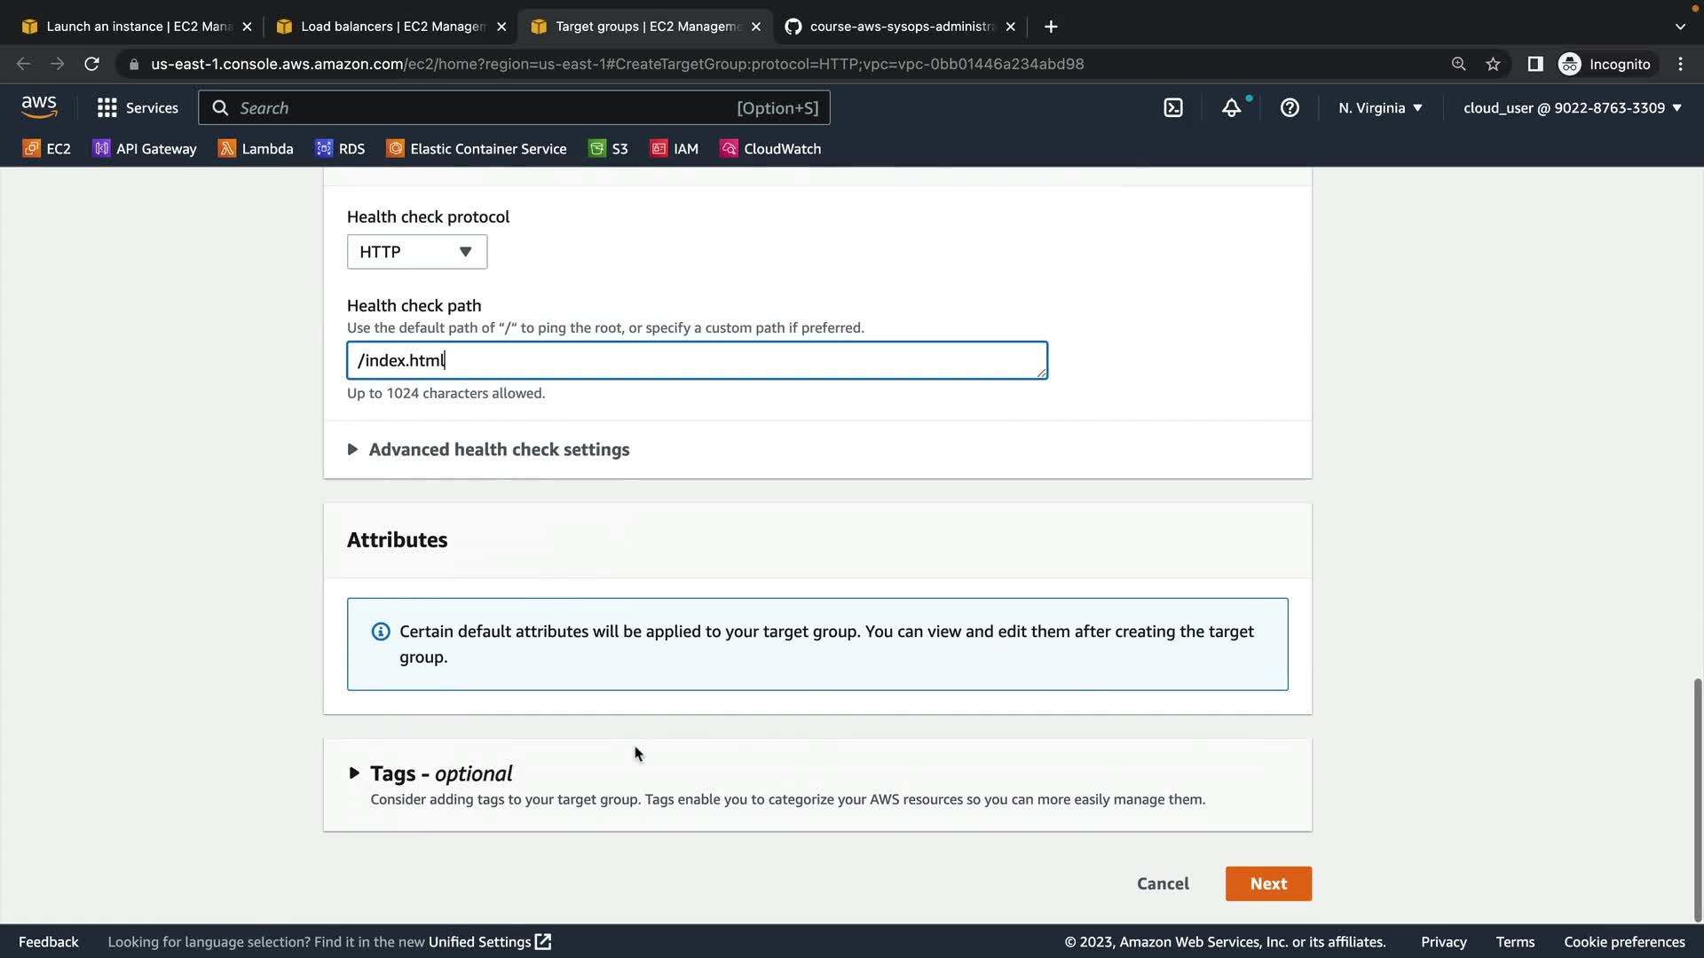Open the Lambda shortcut in favorites bar
Image resolution: width=1704 pixels, height=958 pixels.
point(256,149)
